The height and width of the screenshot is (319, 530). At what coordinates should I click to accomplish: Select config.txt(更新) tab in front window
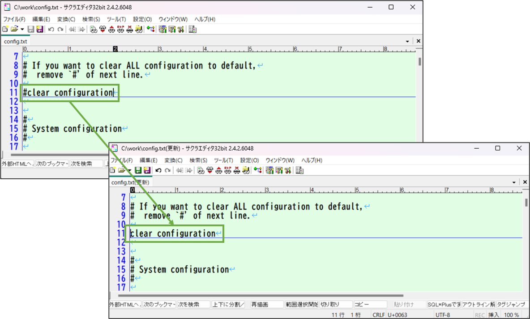(x=130, y=182)
